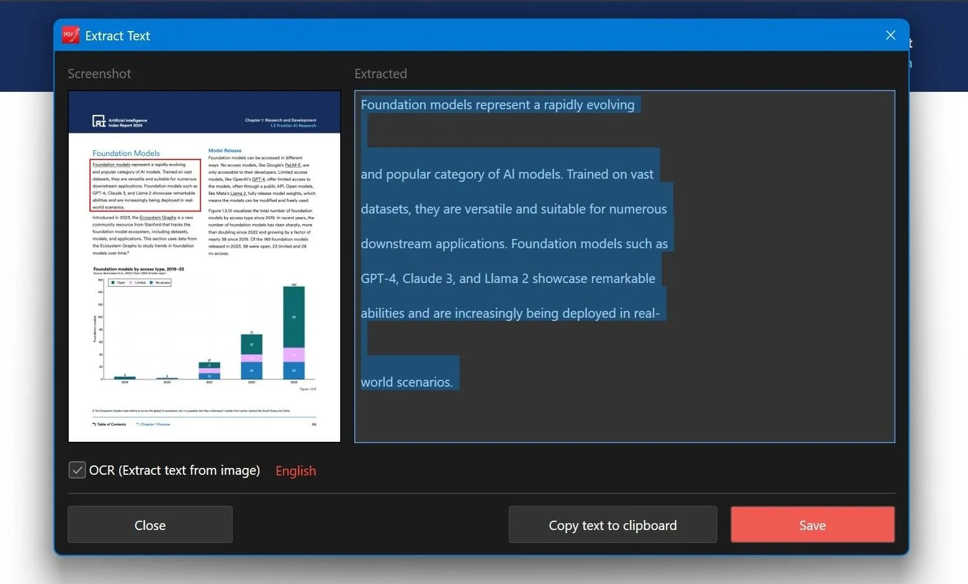This screenshot has height=584, width=968.
Task: Click the PDF app icon in title bar
Action: (x=71, y=35)
